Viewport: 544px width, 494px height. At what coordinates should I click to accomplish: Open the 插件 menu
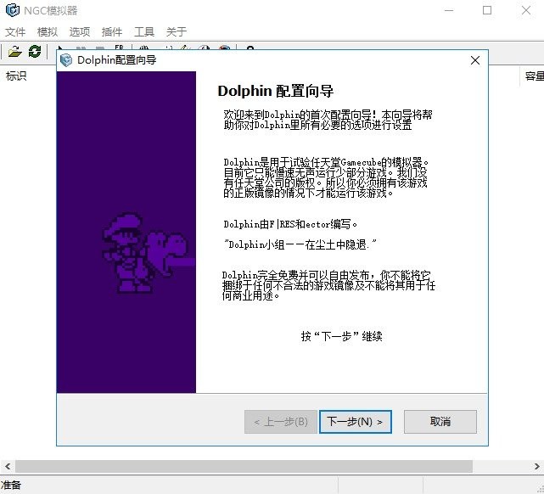[x=112, y=32]
